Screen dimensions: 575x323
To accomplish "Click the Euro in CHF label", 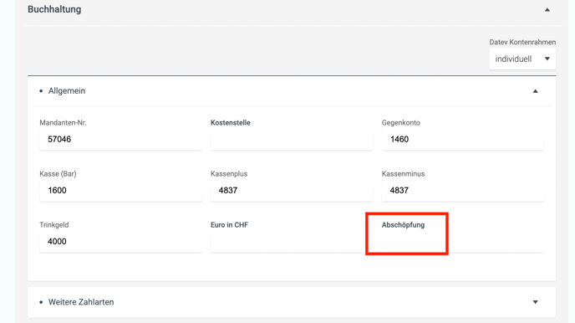I will click(x=229, y=225).
